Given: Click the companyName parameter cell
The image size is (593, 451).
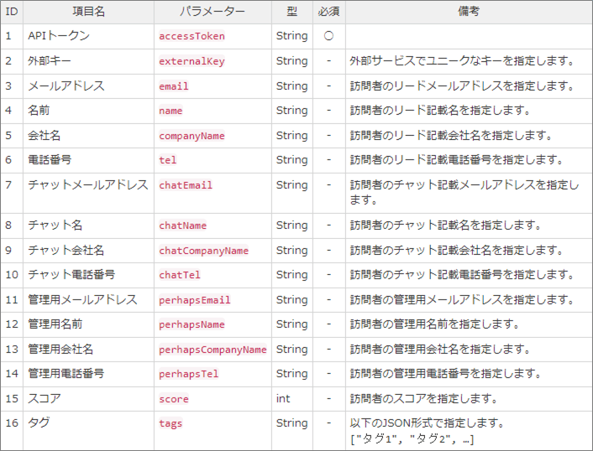Looking at the screenshot, I should [x=213, y=136].
